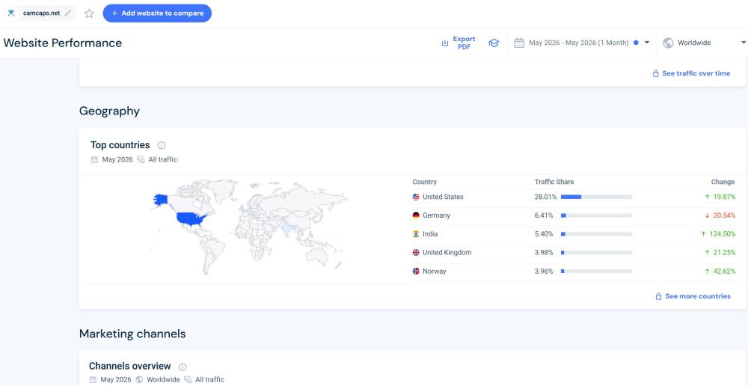The height and width of the screenshot is (386, 748).
Task: Click the Norway flag icon
Action: tap(416, 271)
